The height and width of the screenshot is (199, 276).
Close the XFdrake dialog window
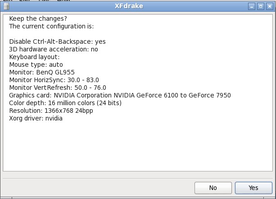click(x=268, y=6)
